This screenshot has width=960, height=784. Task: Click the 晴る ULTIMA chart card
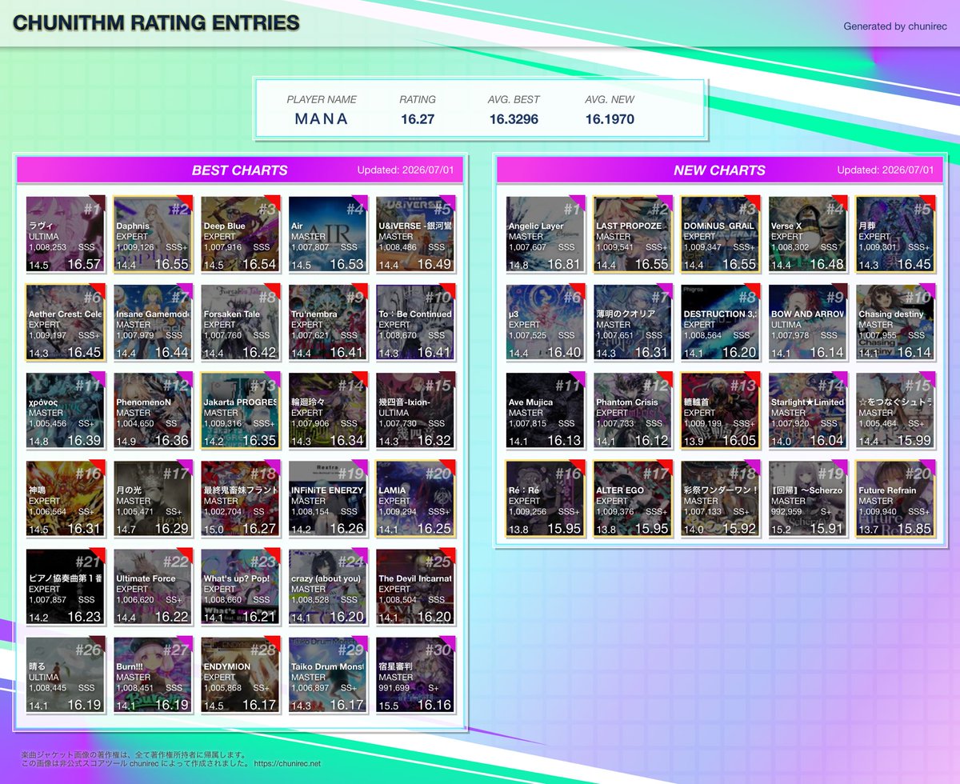[x=66, y=674]
